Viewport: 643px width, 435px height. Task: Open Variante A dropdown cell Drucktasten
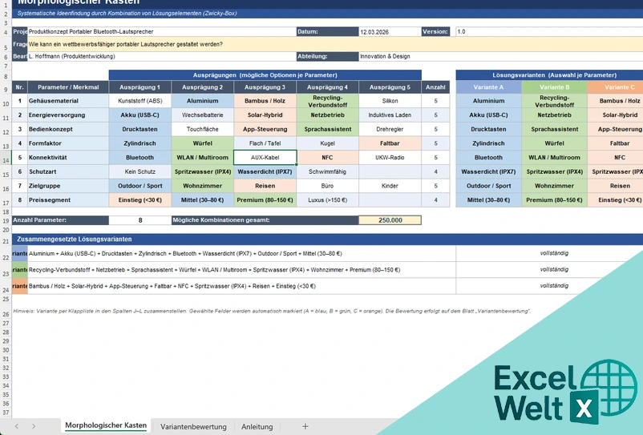tap(488, 129)
